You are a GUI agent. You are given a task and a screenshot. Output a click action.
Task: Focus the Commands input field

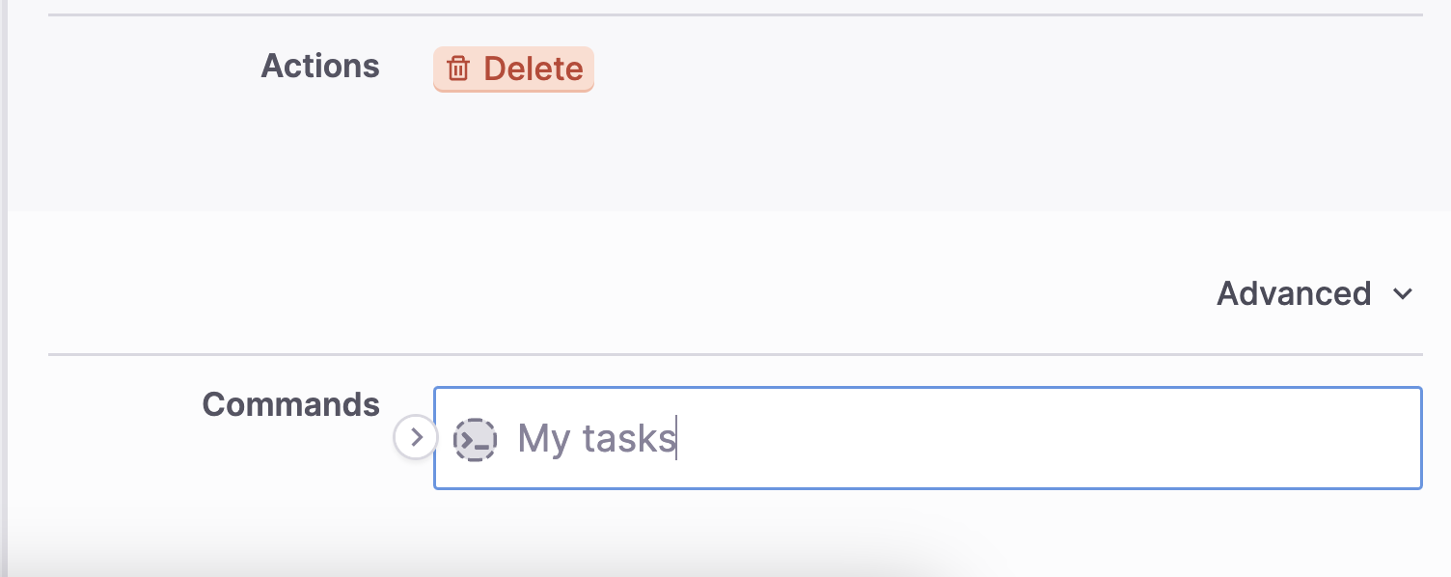927,438
